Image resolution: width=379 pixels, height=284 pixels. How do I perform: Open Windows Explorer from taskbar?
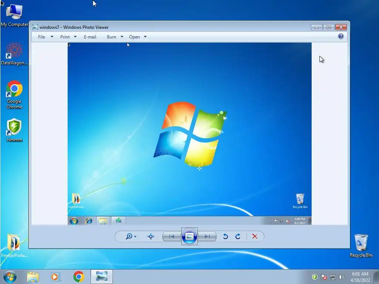(x=33, y=277)
